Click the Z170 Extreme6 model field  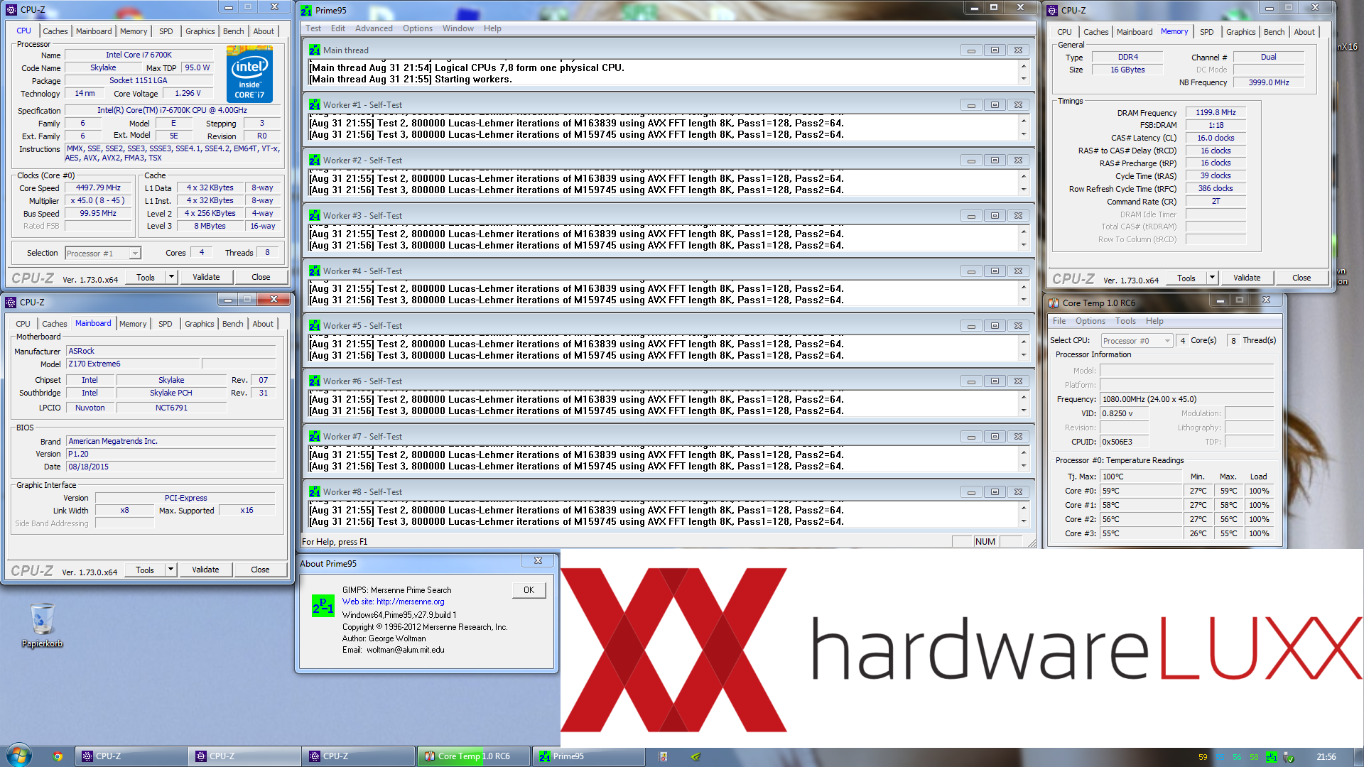[x=134, y=364]
